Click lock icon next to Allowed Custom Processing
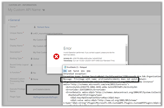This screenshot has height=108, width=164. point(31,79)
